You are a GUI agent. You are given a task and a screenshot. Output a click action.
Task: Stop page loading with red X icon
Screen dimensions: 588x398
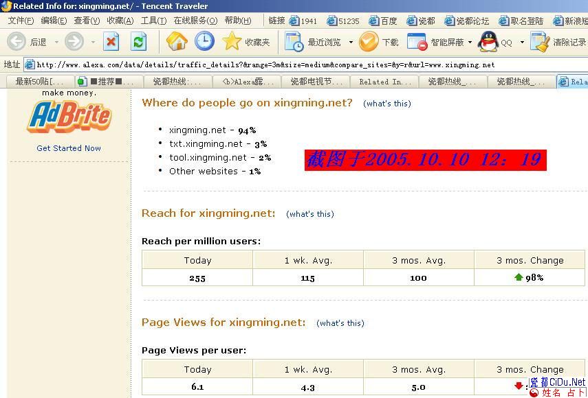tap(111, 42)
